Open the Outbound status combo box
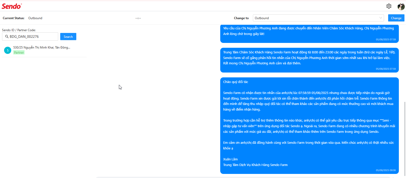The height and width of the screenshot is (178, 406). pos(318,18)
